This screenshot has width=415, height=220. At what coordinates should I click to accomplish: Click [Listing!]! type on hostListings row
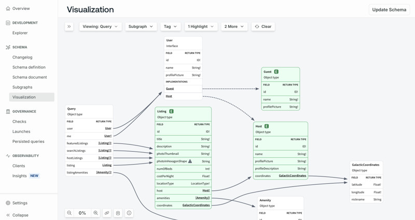pyautogui.click(x=105, y=158)
